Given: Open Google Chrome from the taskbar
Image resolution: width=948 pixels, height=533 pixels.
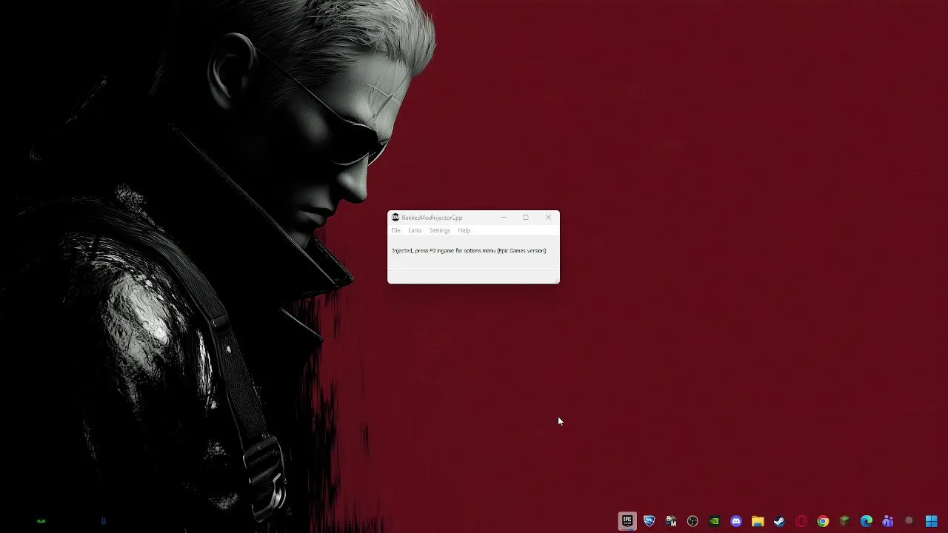Looking at the screenshot, I should (x=823, y=521).
